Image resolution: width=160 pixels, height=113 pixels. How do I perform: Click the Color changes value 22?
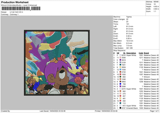pyautogui.click(x=127, y=19)
